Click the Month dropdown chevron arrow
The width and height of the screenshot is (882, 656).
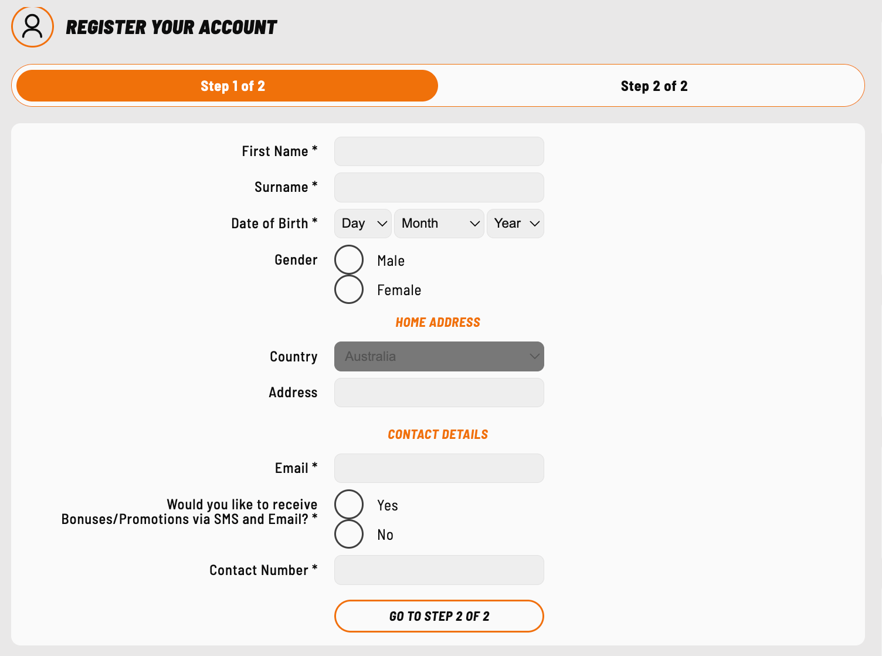(x=475, y=224)
